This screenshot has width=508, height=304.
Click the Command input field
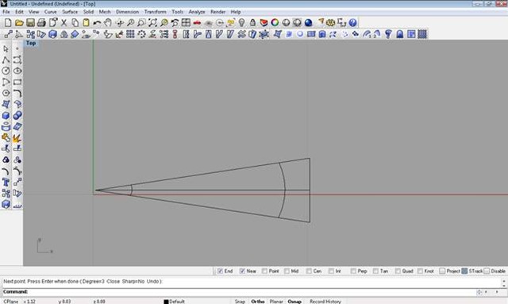(x=252, y=291)
